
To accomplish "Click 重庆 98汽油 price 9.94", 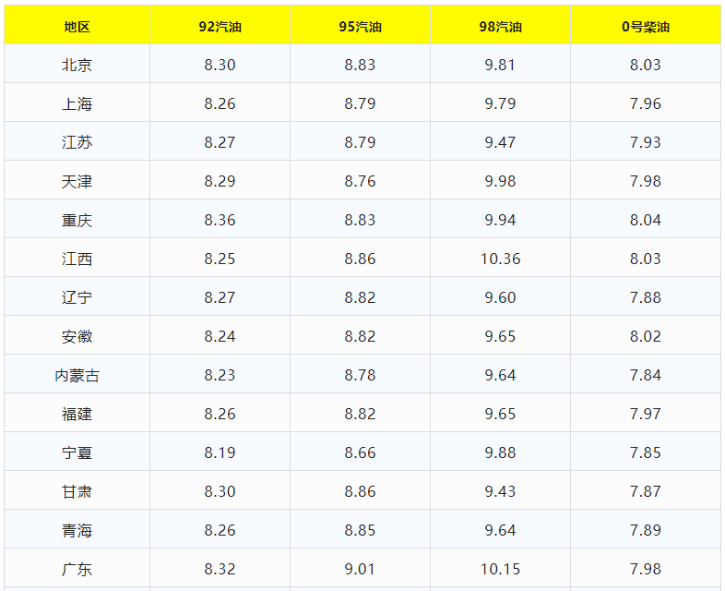I will (500, 221).
